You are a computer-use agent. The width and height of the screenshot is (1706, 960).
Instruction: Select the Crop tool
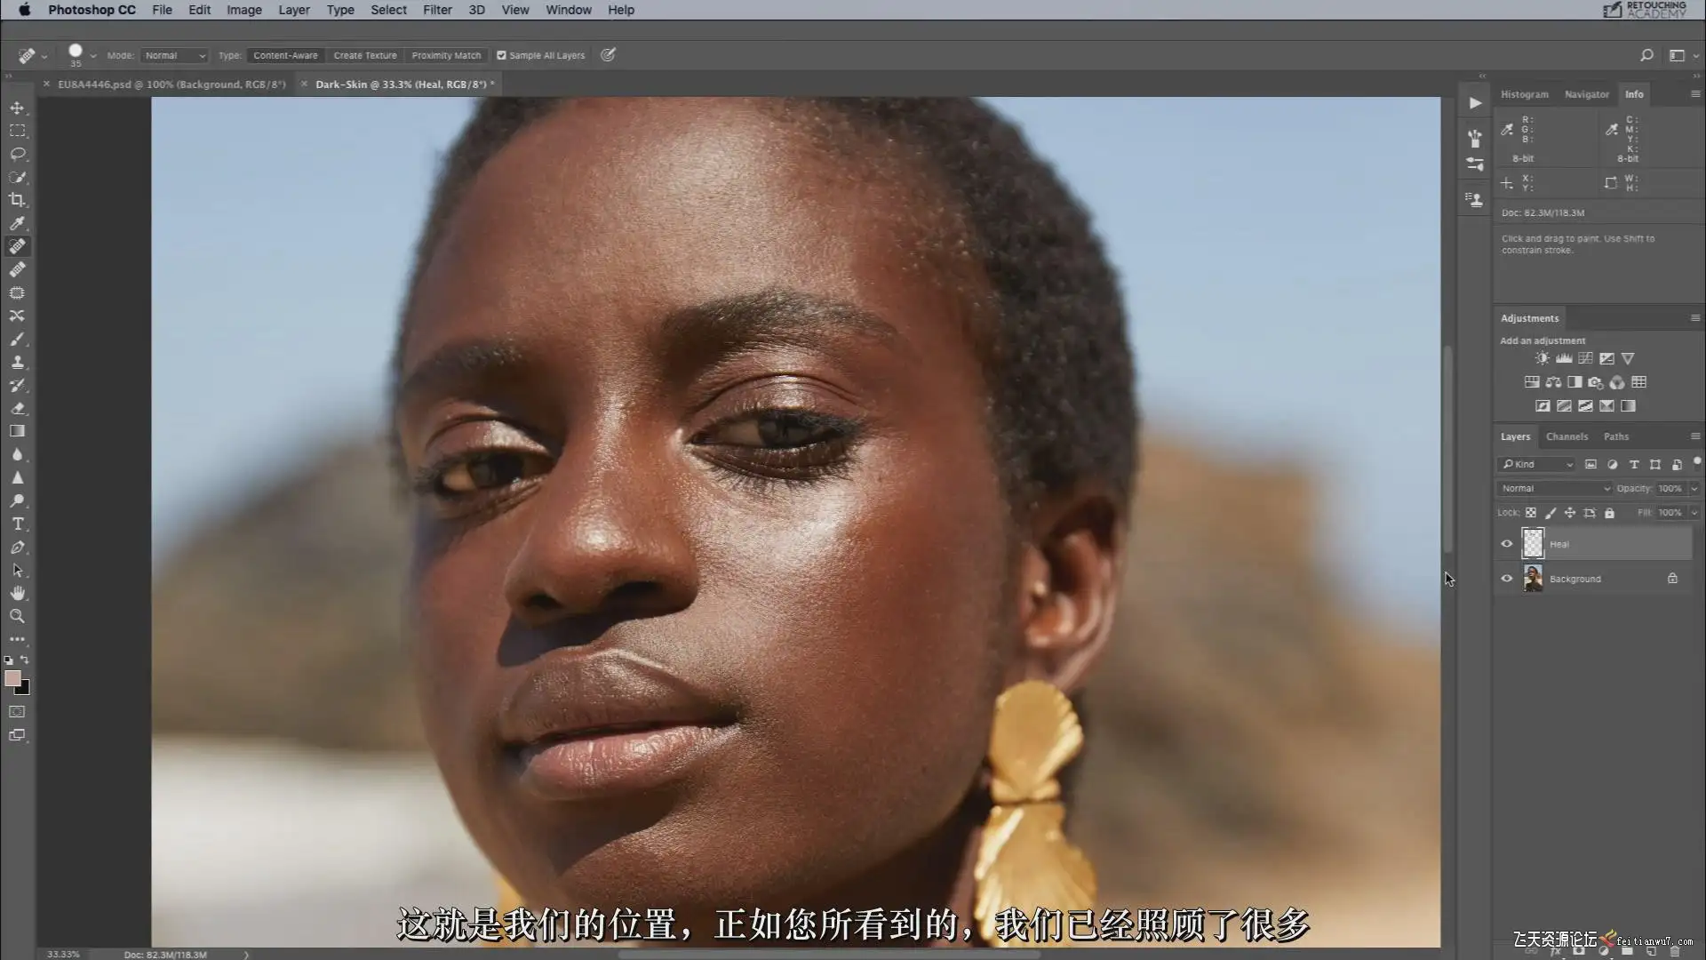(17, 200)
